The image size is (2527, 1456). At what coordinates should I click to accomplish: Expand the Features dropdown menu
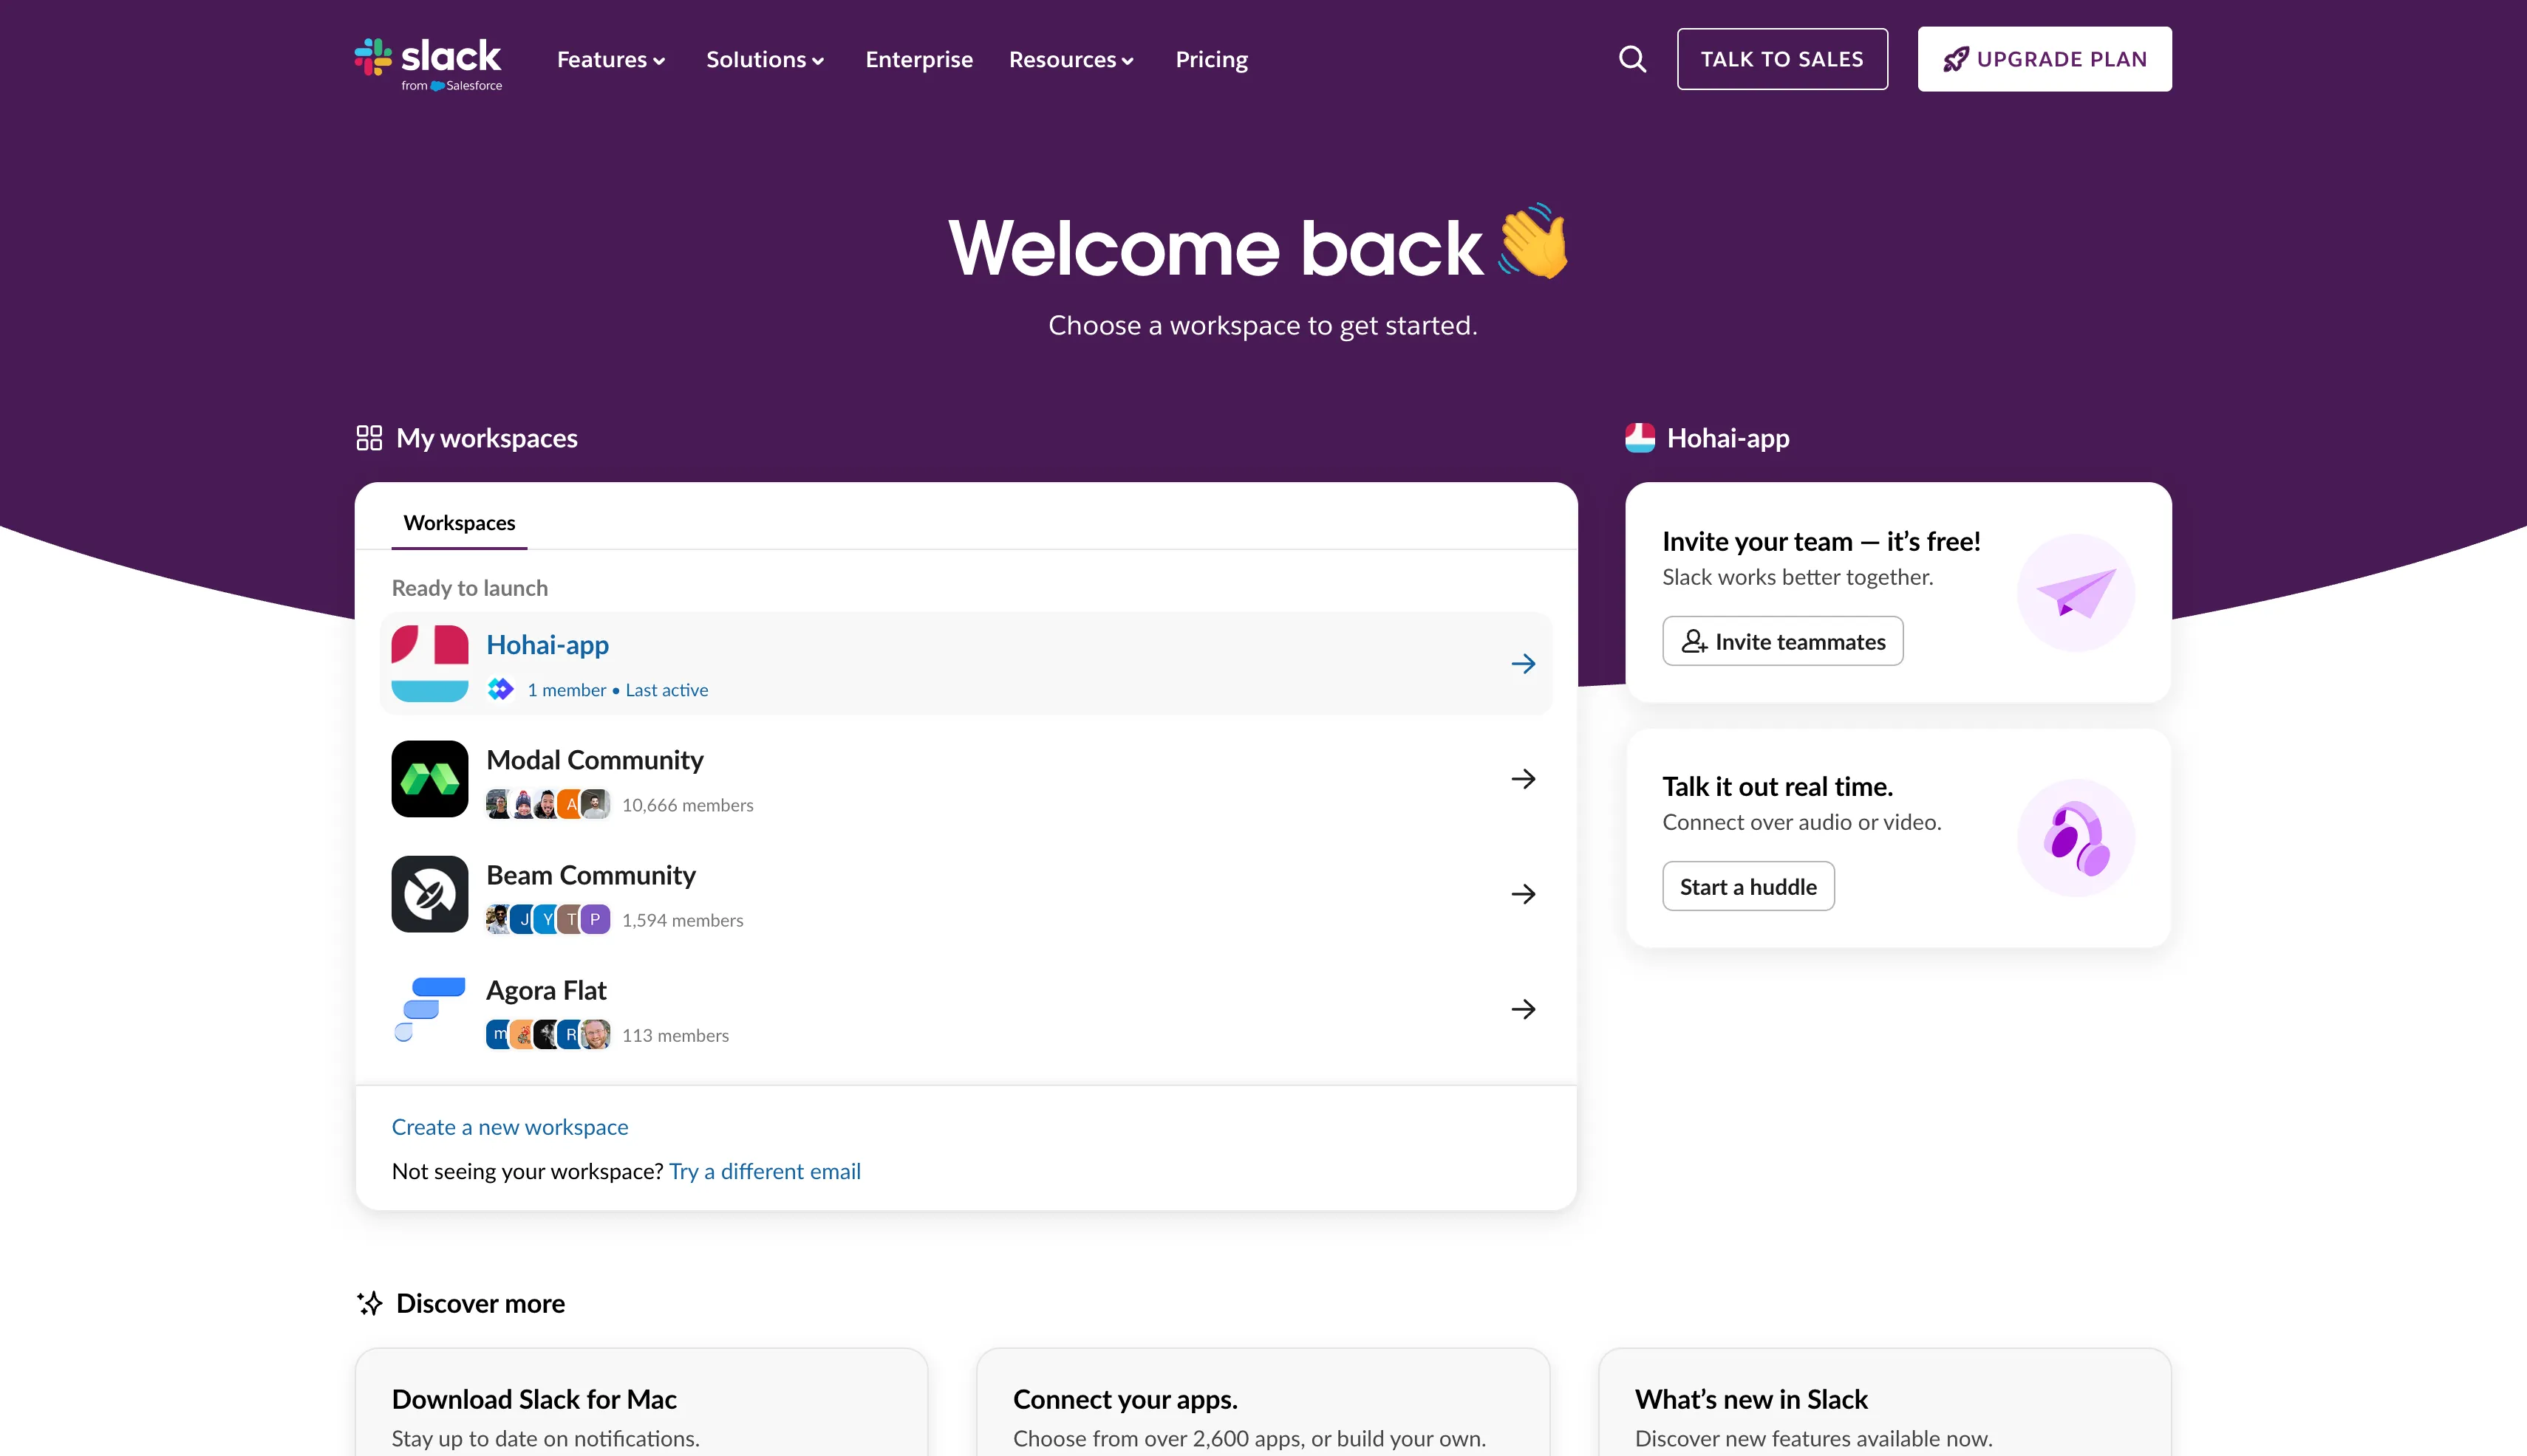point(610,60)
